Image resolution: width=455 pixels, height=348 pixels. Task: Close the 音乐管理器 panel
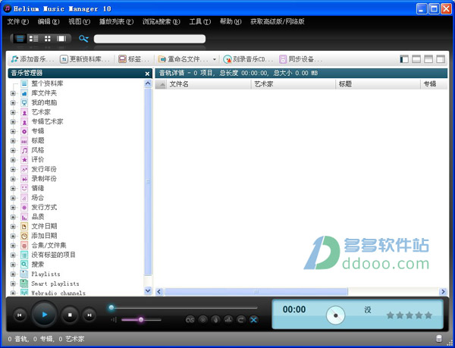point(147,74)
